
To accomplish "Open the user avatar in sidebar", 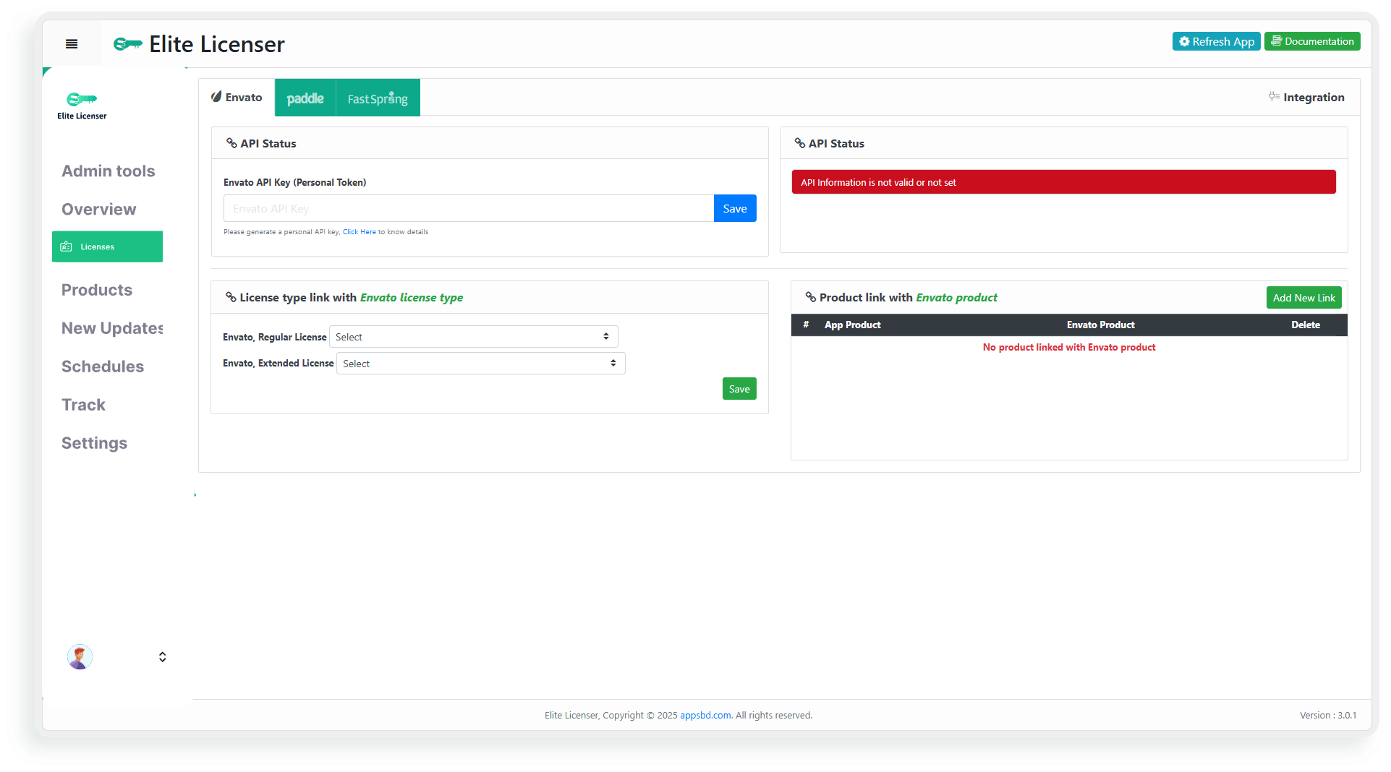I will pyautogui.click(x=80, y=657).
